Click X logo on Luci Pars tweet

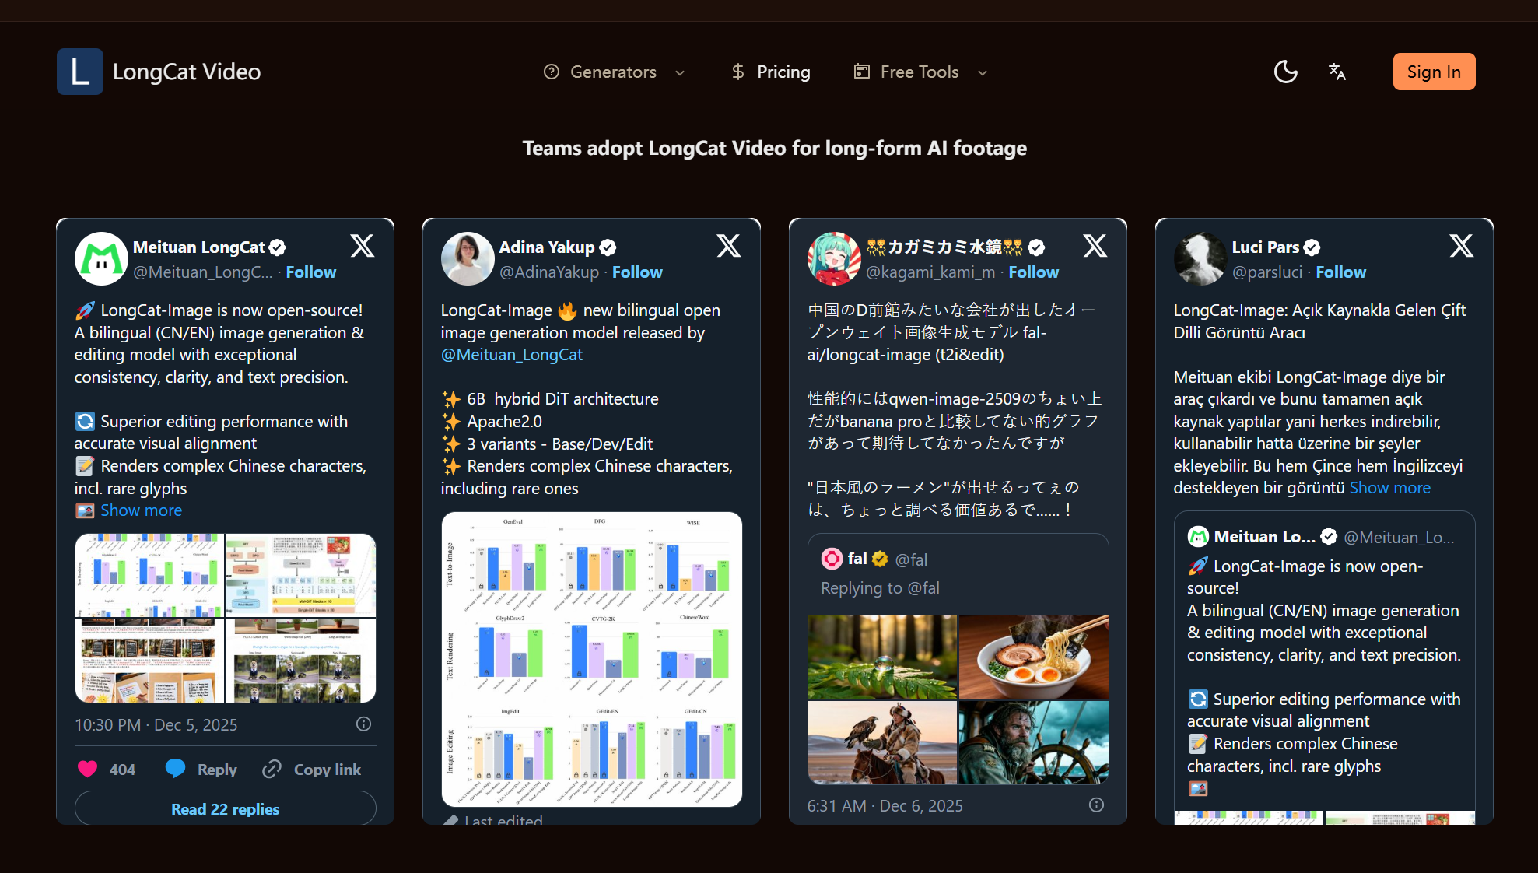click(1461, 246)
